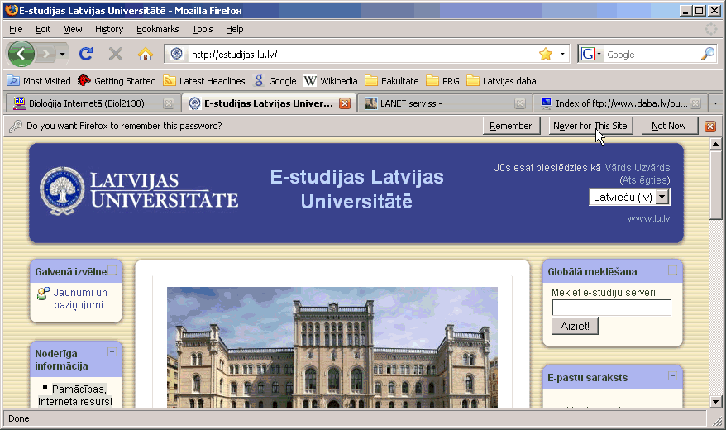Image resolution: width=726 pixels, height=430 pixels.
Task: Open the Fakultate bookmark folder
Action: [x=392, y=81]
